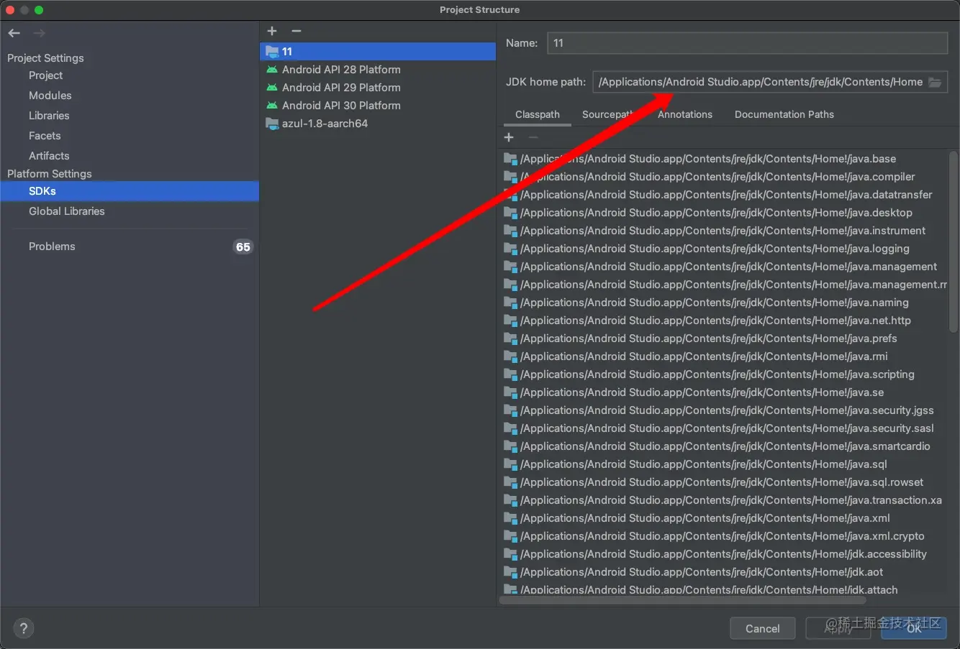Select azul-1.8-aarch64 list entry text
This screenshot has width=960, height=649.
325,124
